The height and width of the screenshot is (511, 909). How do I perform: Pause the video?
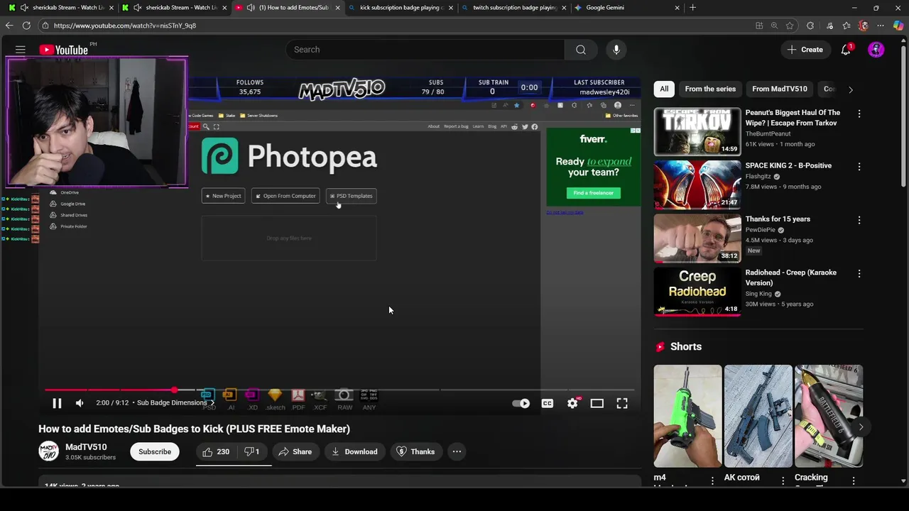point(57,403)
